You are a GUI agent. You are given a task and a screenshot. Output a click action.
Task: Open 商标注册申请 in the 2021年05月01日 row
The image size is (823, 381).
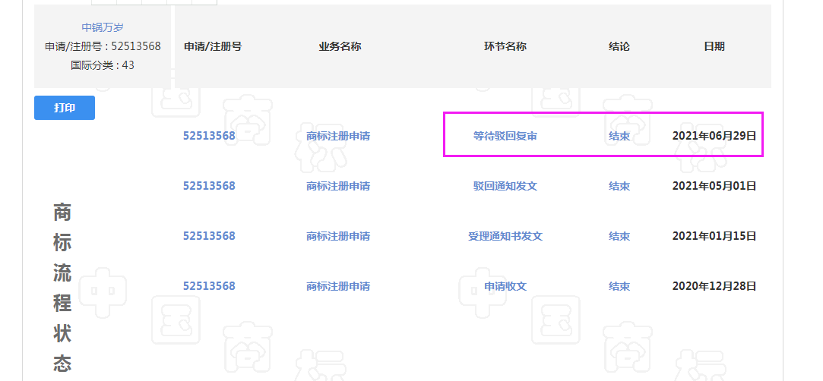[338, 186]
